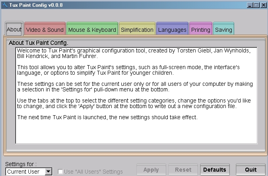Click the 'About Tux Paint Config.' heading
This screenshot has width=268, height=176.
pyautogui.click(x=39, y=43)
